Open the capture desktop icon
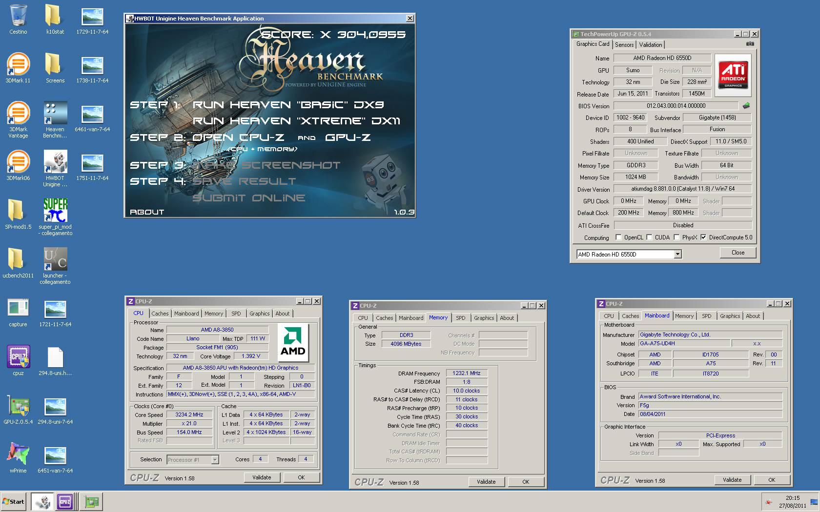 [18, 312]
